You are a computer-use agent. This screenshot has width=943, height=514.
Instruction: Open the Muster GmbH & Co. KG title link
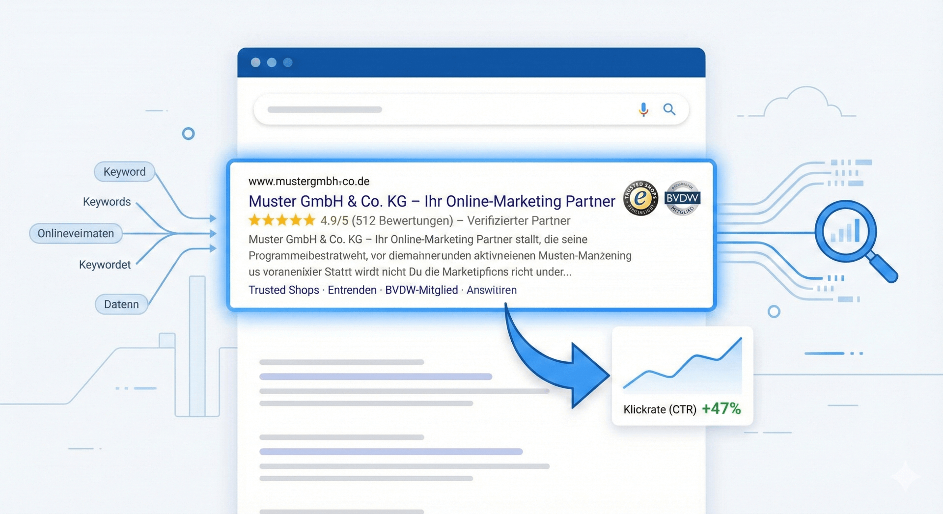pyautogui.click(x=431, y=201)
